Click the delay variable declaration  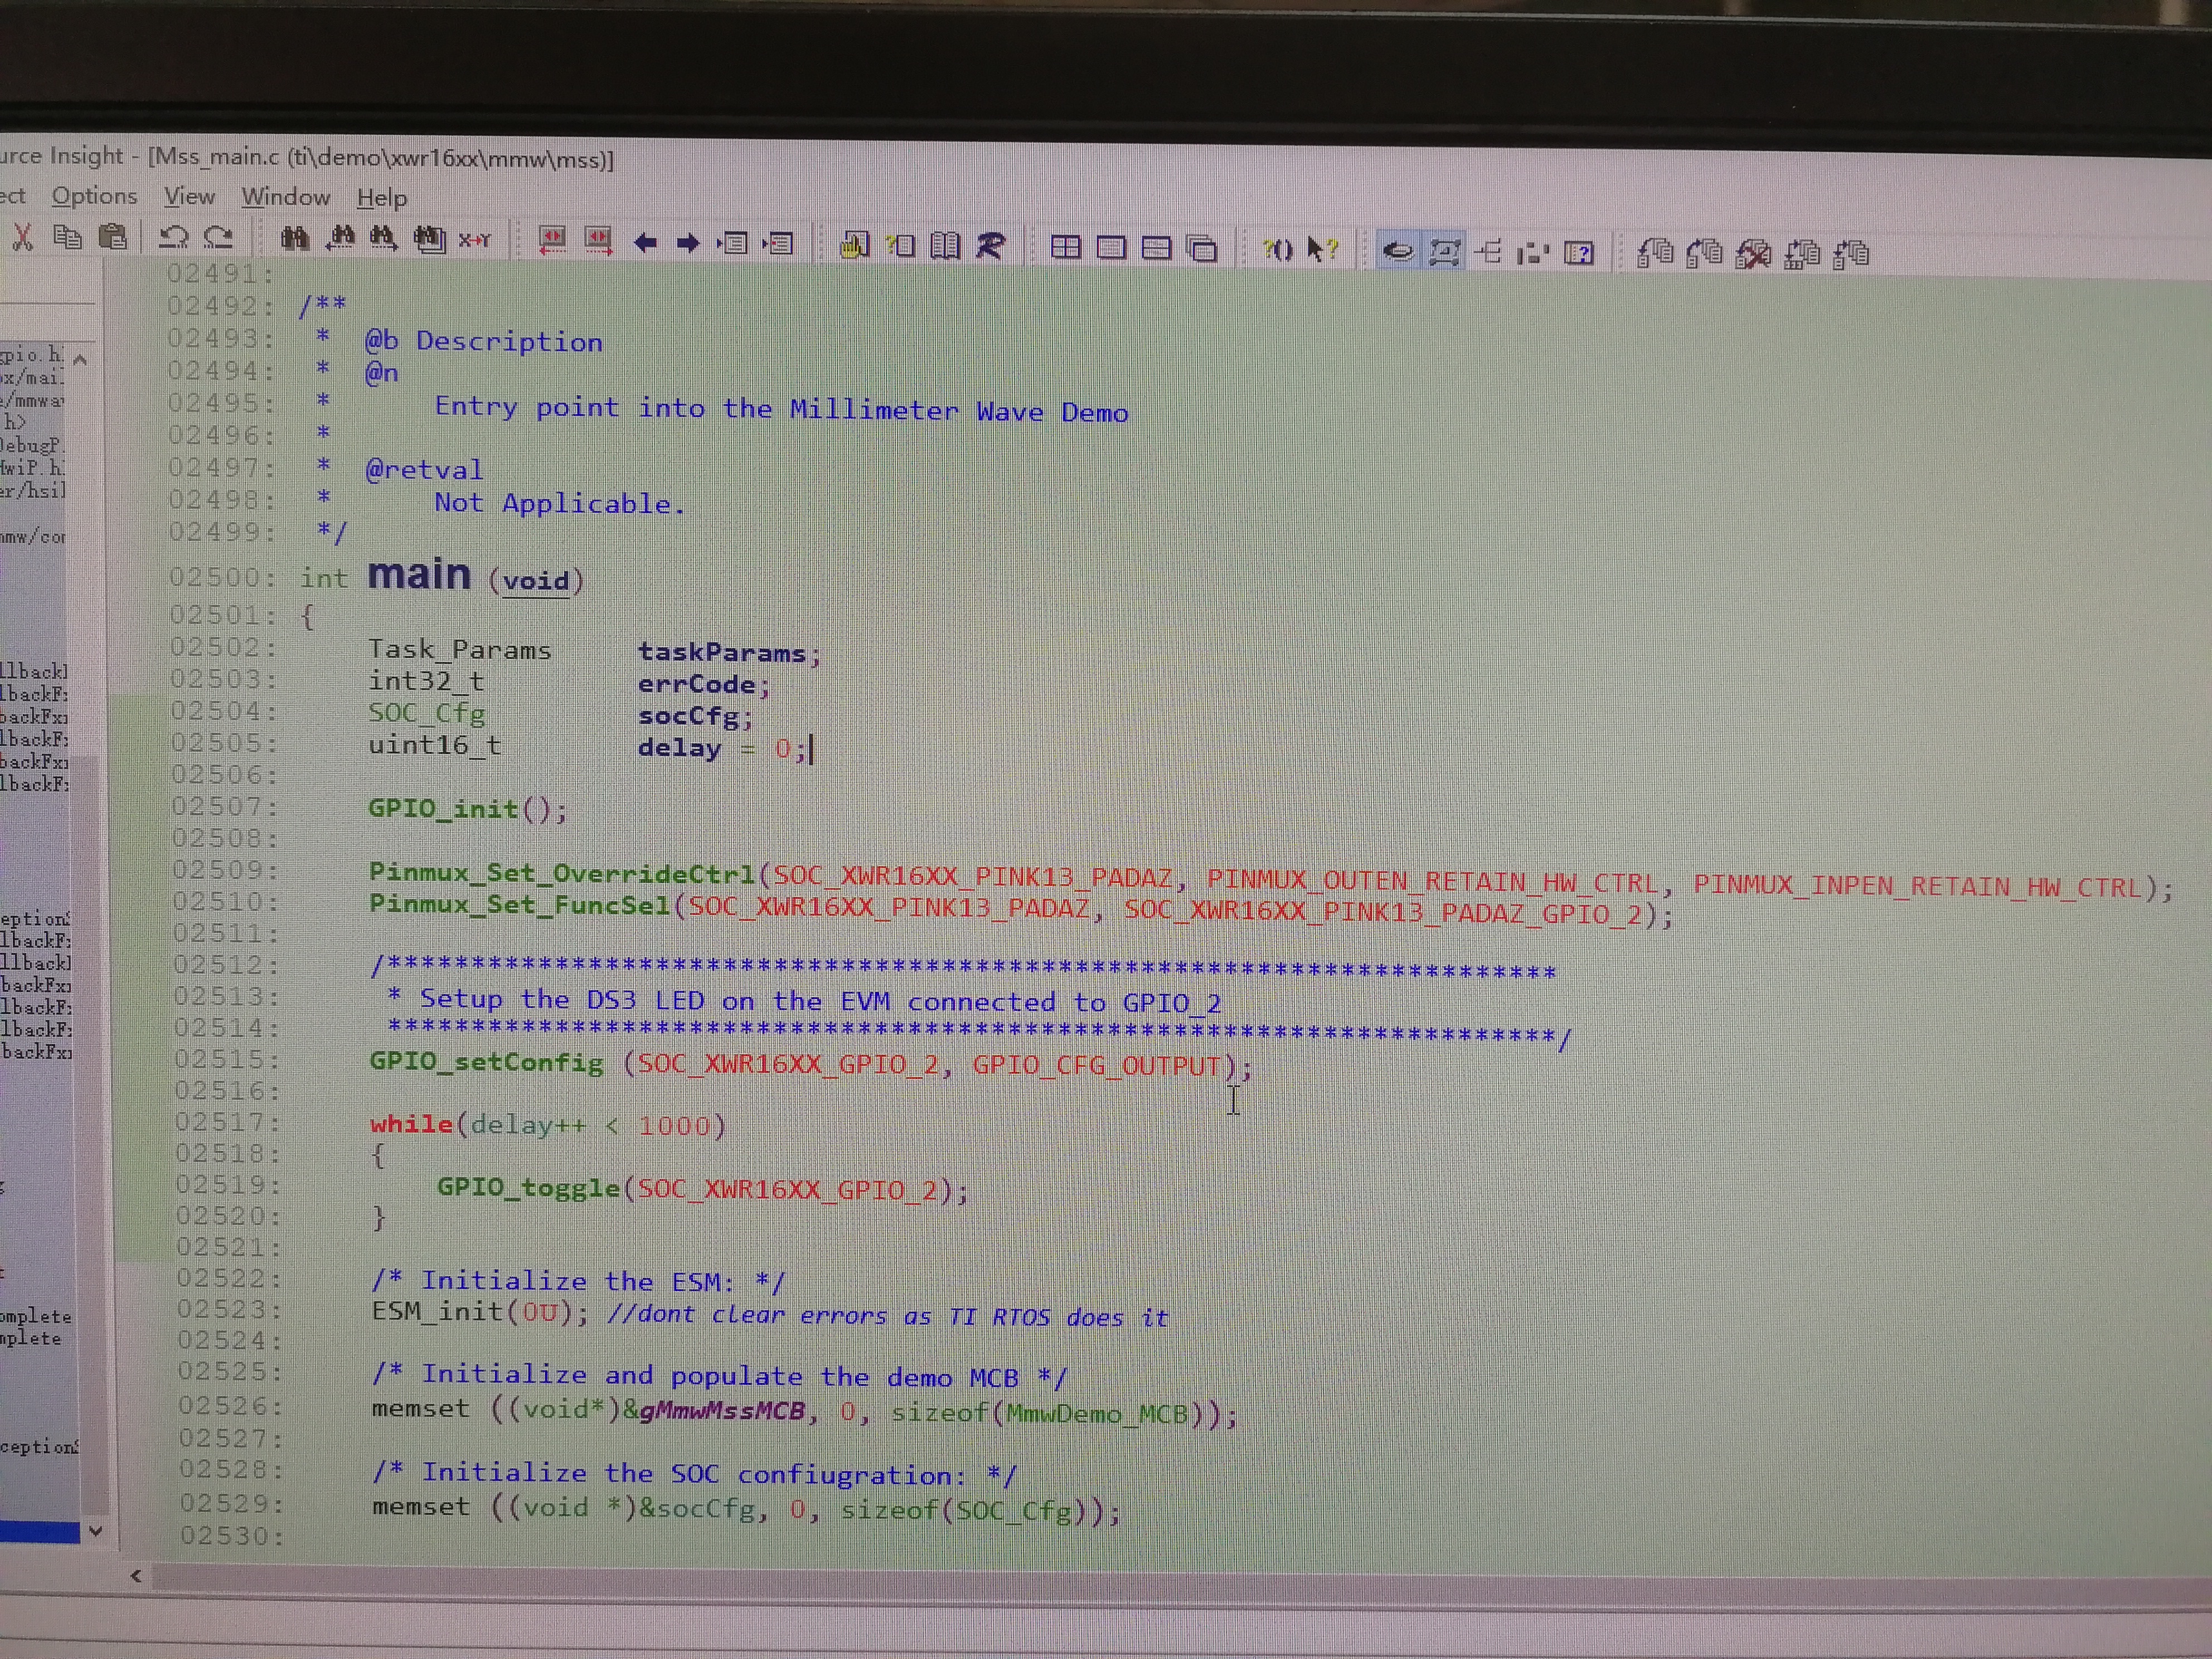(x=679, y=748)
